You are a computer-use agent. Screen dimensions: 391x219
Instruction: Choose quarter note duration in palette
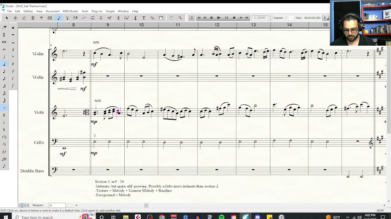(x=4, y=64)
